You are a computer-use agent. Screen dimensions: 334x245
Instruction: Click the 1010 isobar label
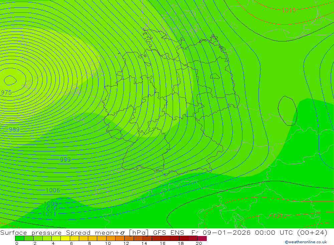click(x=50, y=209)
